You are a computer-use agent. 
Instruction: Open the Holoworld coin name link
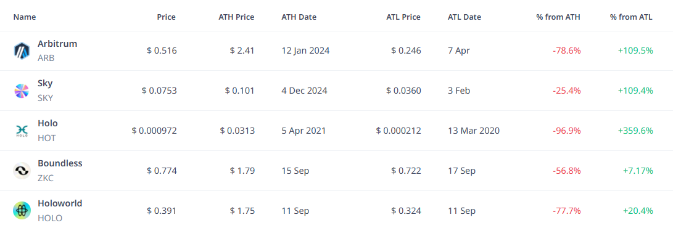tap(60, 203)
